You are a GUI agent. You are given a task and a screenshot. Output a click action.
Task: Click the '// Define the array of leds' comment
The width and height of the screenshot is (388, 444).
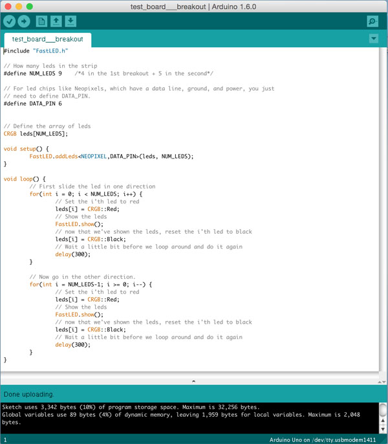(x=47, y=126)
